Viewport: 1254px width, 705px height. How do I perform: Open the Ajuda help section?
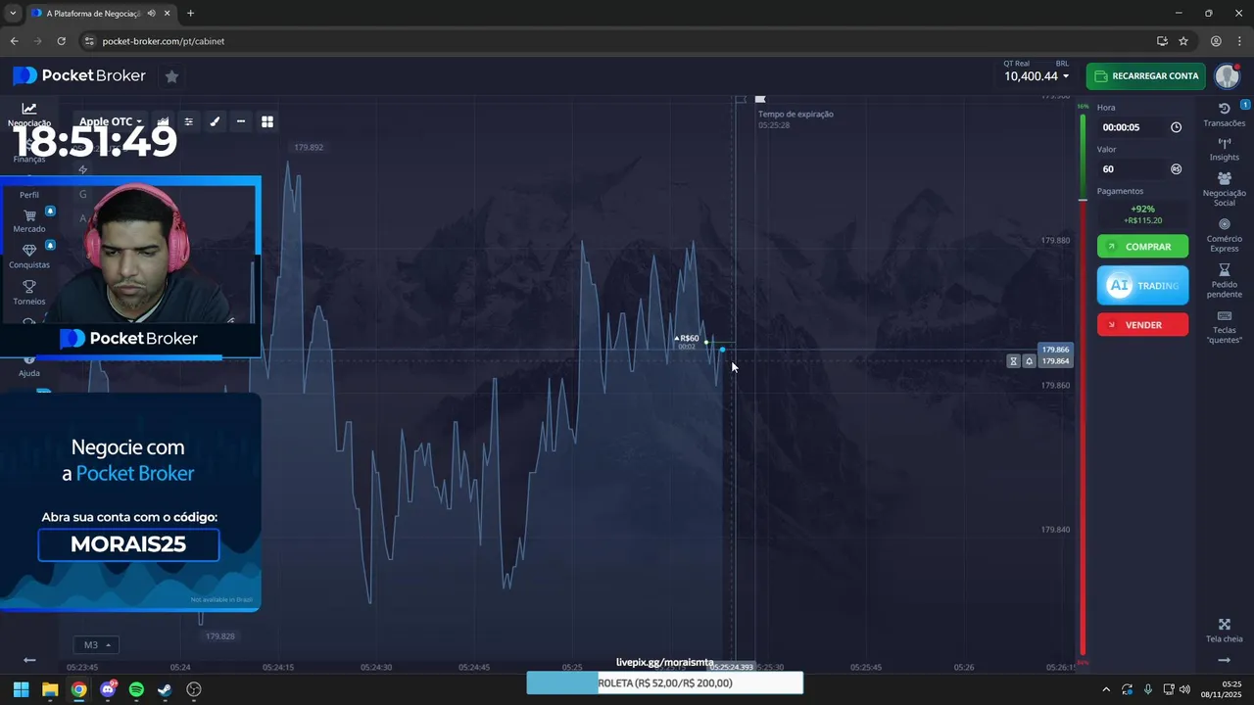tap(29, 367)
